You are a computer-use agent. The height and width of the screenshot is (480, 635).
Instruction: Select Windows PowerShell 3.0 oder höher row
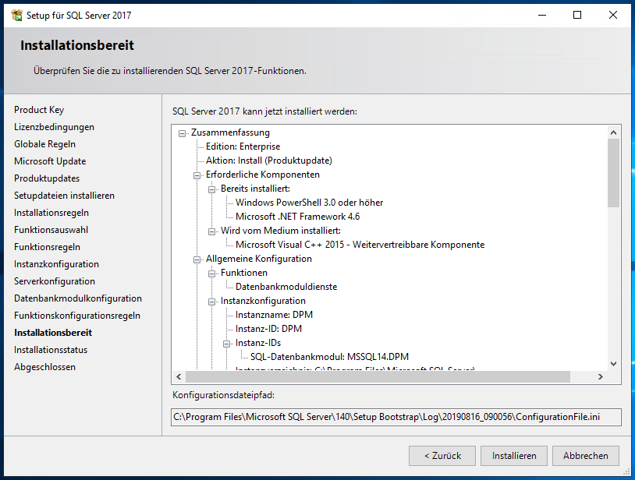310,203
